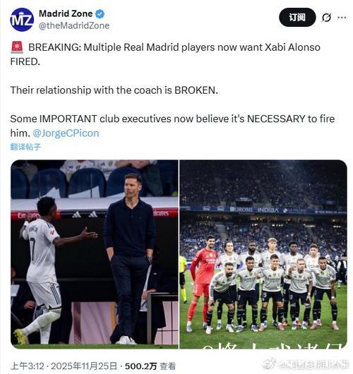The width and height of the screenshot is (353, 374).
Task: Open the @theMadridZone handle
Action: 74,25
